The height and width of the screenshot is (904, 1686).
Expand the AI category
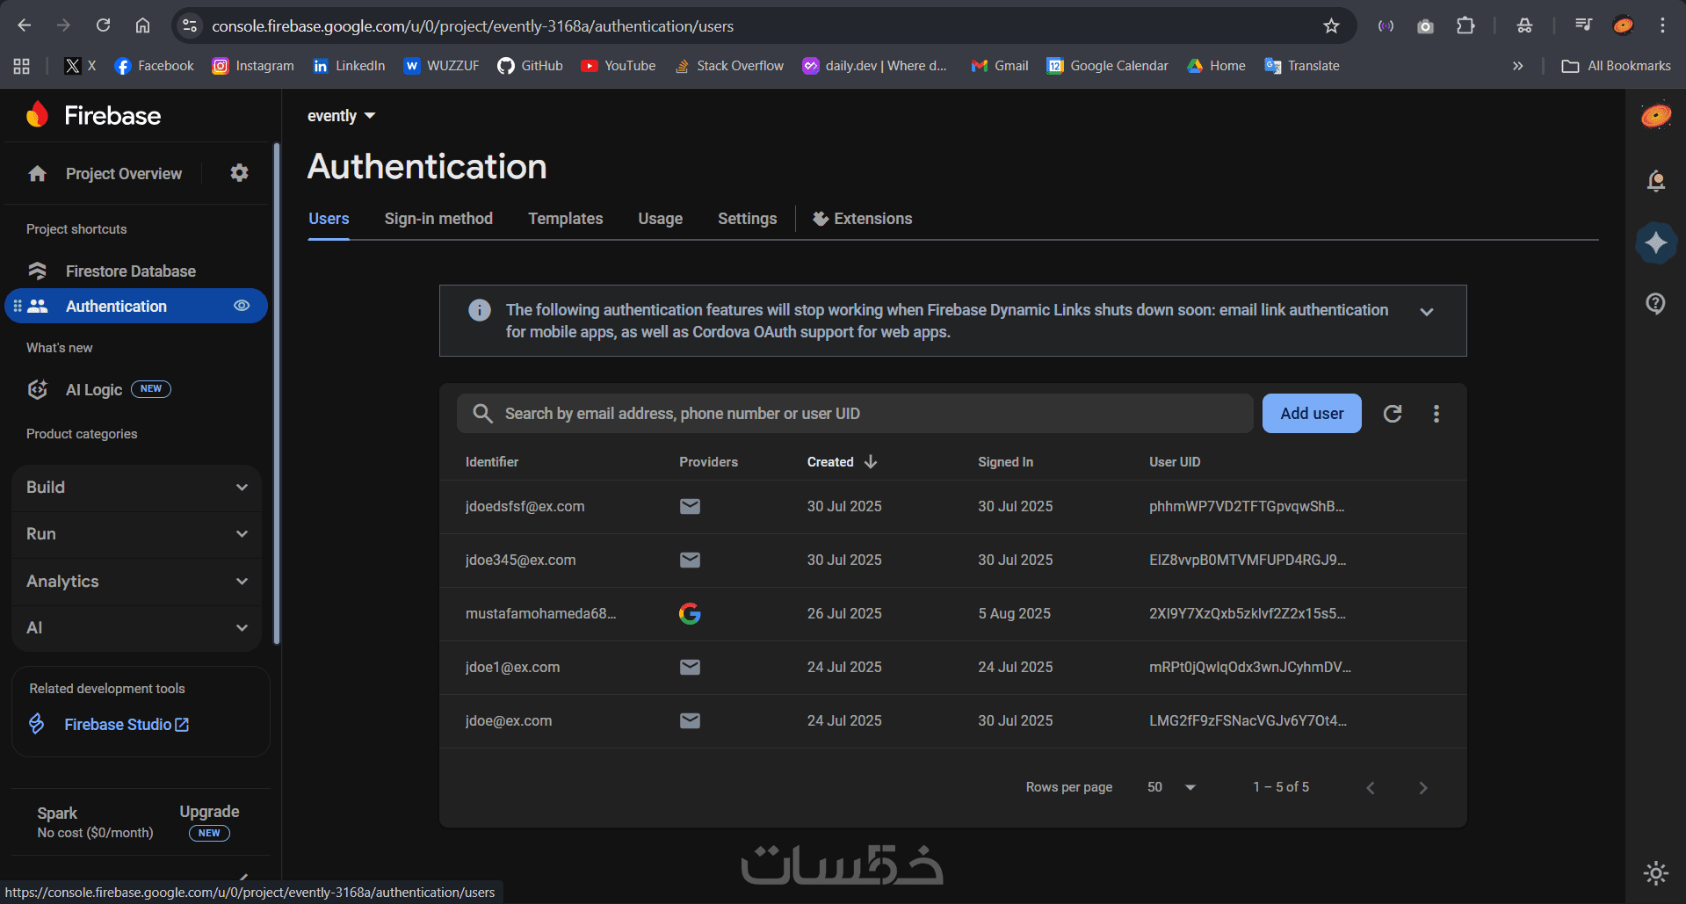136,628
